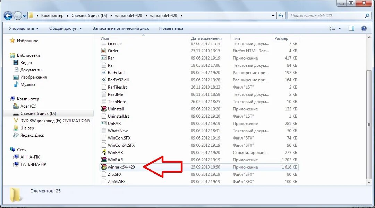
Task: Select 'Яндекс.Диск' in navigation pane
Action: (32, 135)
